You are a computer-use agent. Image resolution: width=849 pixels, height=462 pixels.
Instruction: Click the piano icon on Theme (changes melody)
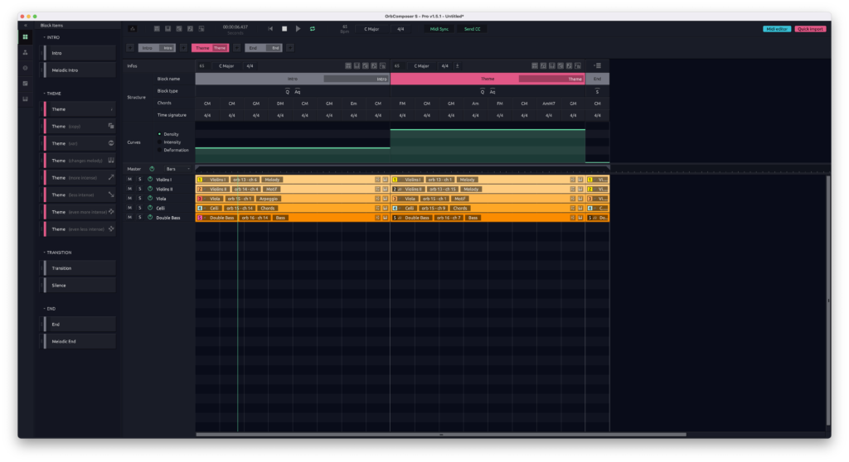(x=111, y=161)
